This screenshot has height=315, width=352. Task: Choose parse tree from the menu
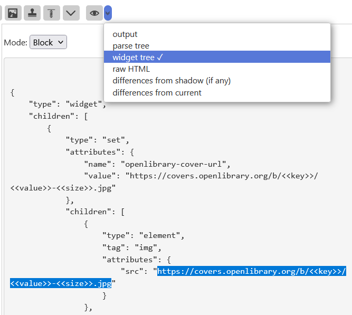click(x=131, y=46)
